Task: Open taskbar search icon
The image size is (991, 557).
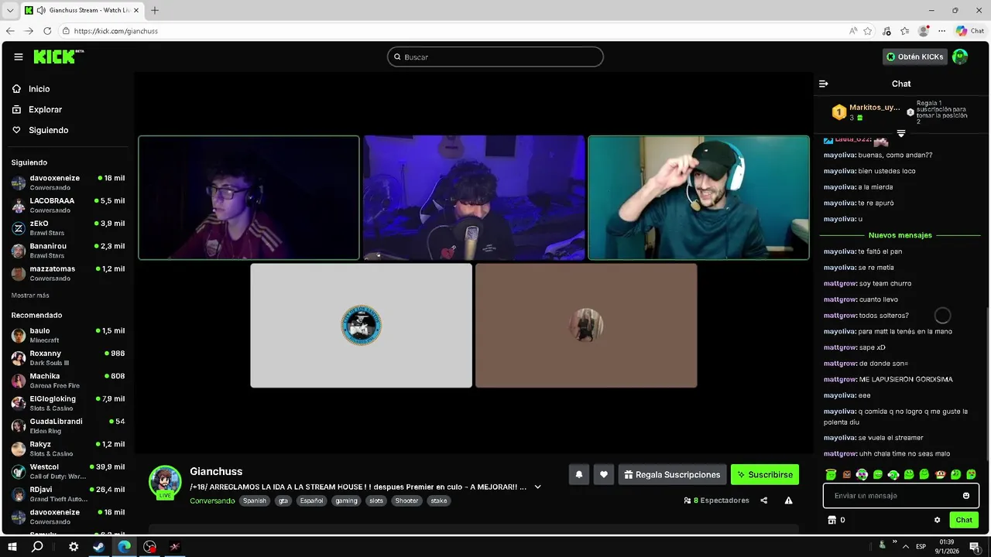Action: [37, 547]
